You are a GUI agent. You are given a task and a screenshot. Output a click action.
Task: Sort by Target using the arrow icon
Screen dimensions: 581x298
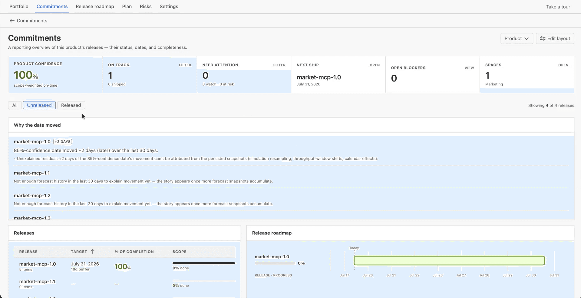point(93,251)
